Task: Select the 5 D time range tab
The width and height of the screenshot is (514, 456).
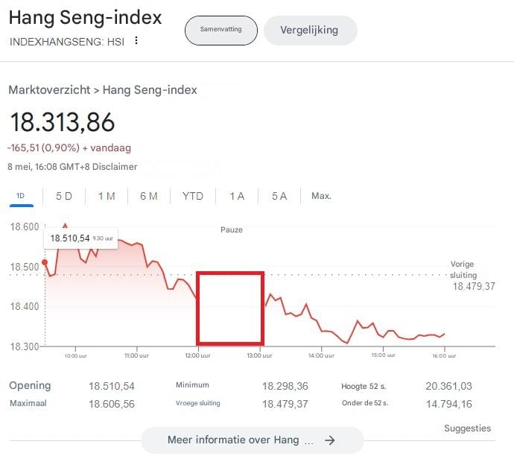Action: pos(64,196)
